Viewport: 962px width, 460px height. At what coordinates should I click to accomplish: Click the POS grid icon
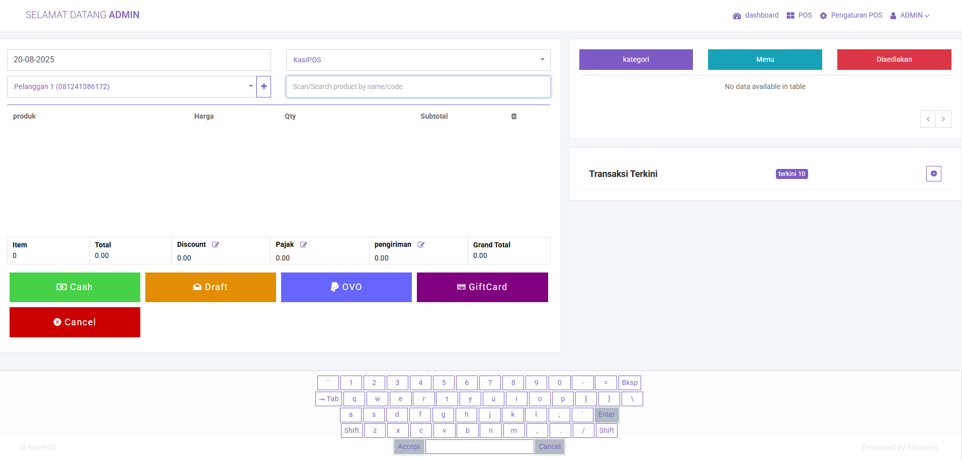point(790,16)
